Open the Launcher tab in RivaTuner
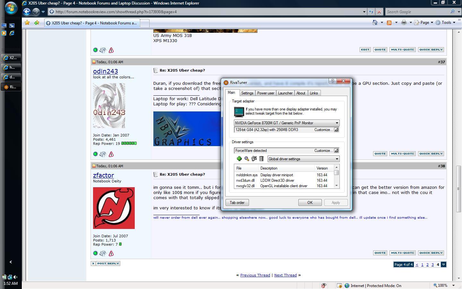The height and width of the screenshot is (289, 462). [x=285, y=93]
